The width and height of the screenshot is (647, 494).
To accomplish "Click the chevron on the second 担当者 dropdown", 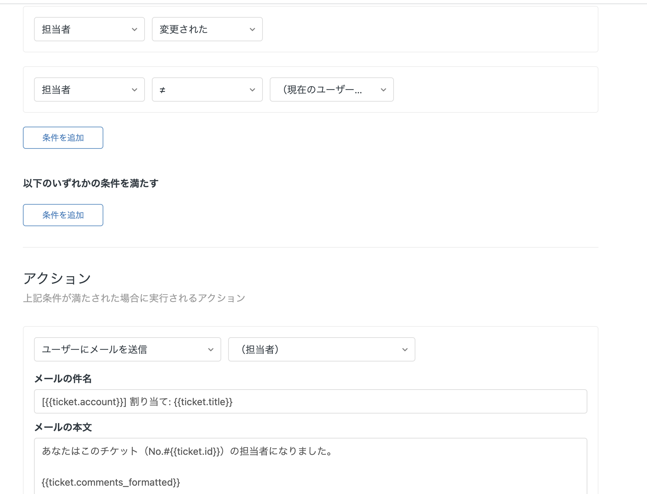I will click(135, 90).
